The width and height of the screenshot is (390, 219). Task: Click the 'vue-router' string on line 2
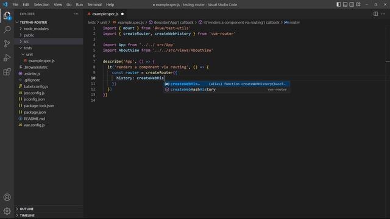pos(222,33)
